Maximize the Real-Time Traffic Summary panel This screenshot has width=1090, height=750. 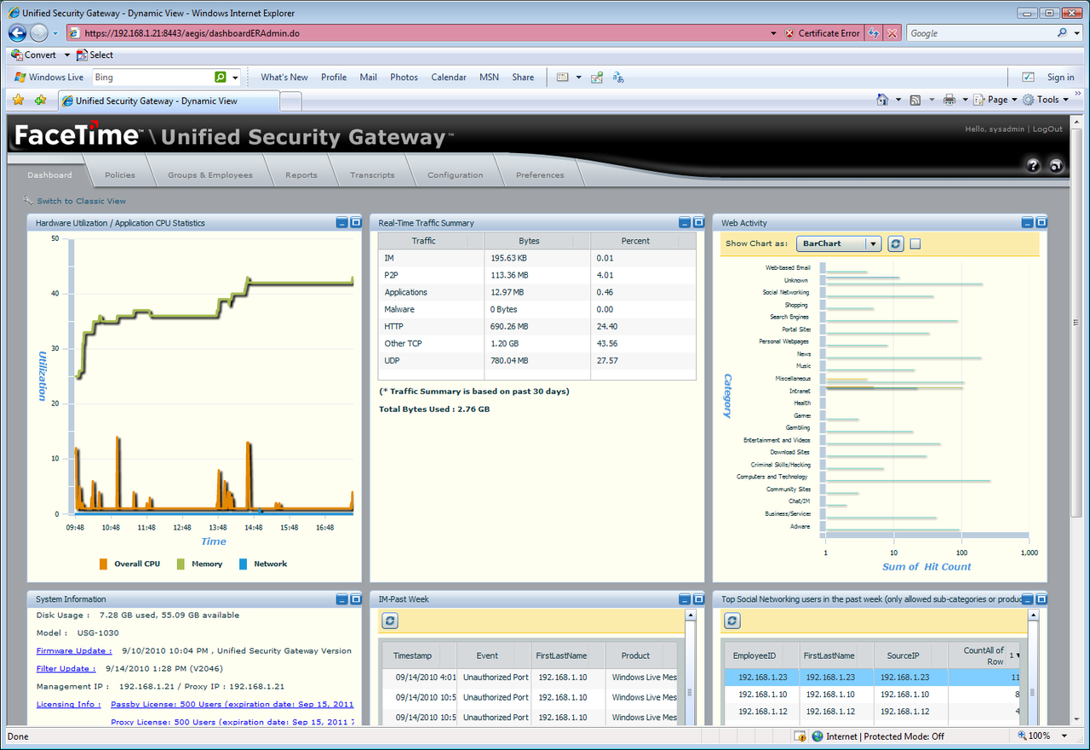(697, 223)
